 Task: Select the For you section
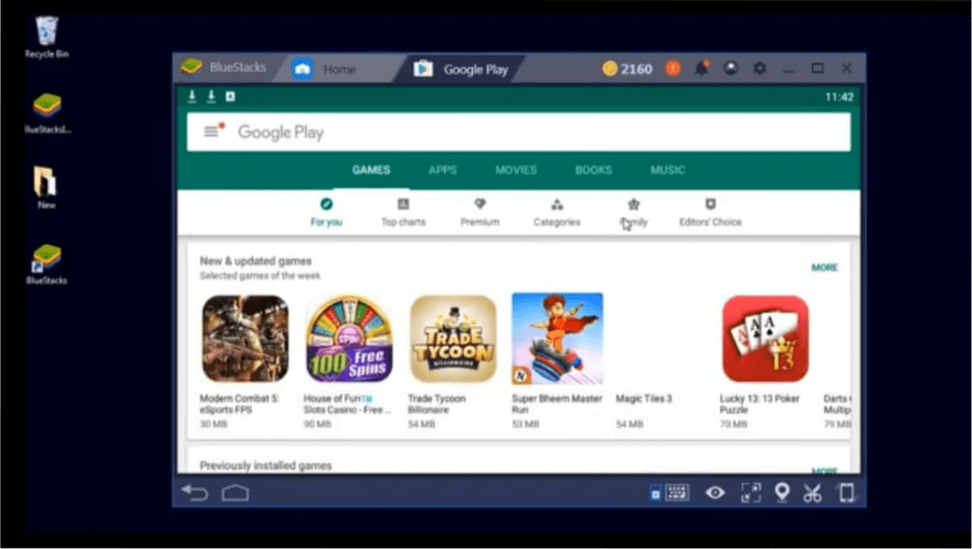[x=326, y=212]
